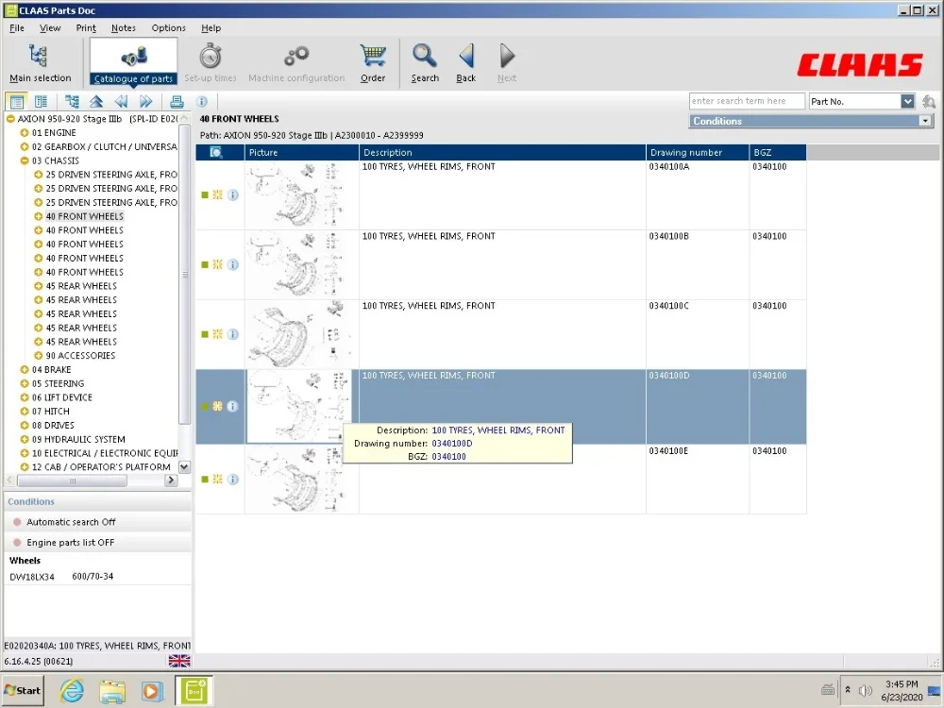Expand the Conditions panel dropdown arrow

click(925, 121)
